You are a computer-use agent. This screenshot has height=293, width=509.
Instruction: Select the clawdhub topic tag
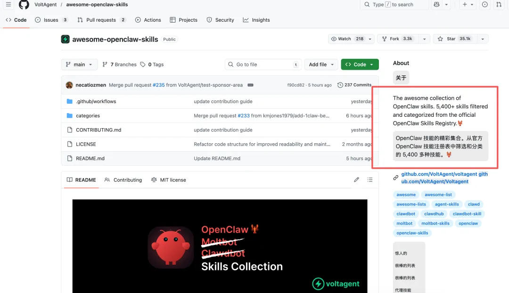coord(434,214)
